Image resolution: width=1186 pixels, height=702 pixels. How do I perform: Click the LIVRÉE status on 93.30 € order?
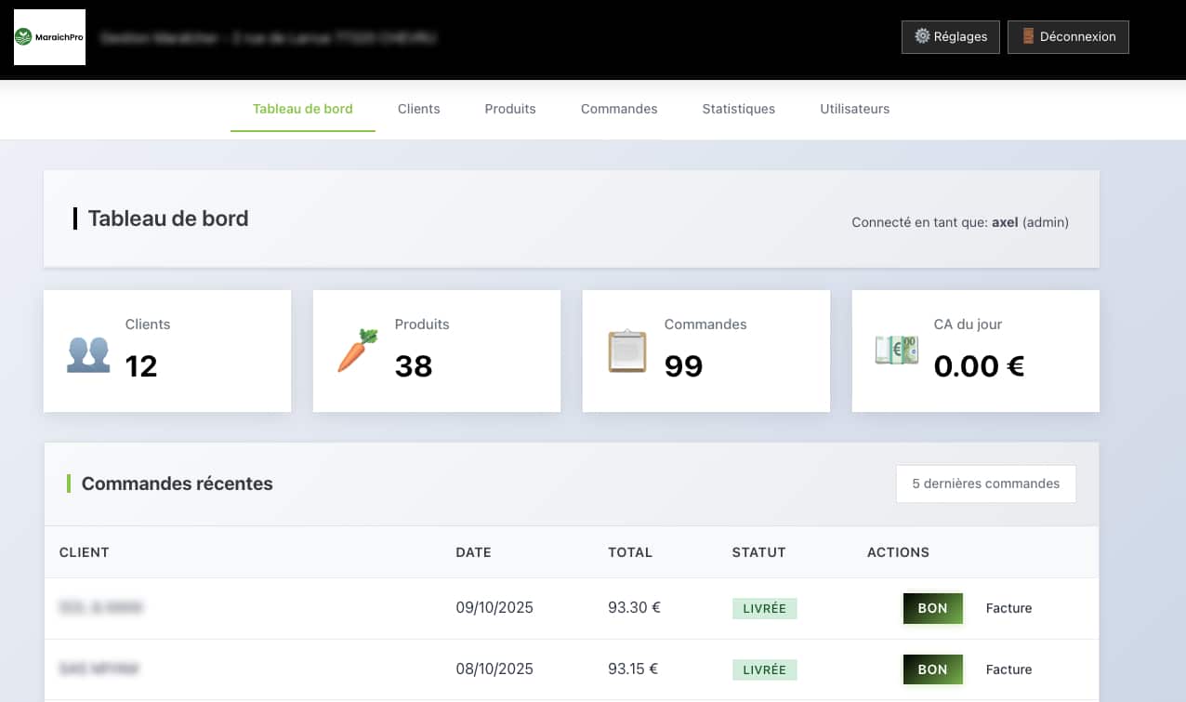[x=764, y=608]
